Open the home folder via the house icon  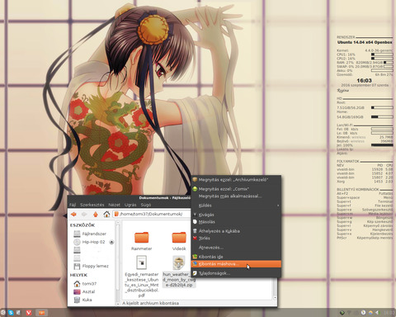(106, 214)
